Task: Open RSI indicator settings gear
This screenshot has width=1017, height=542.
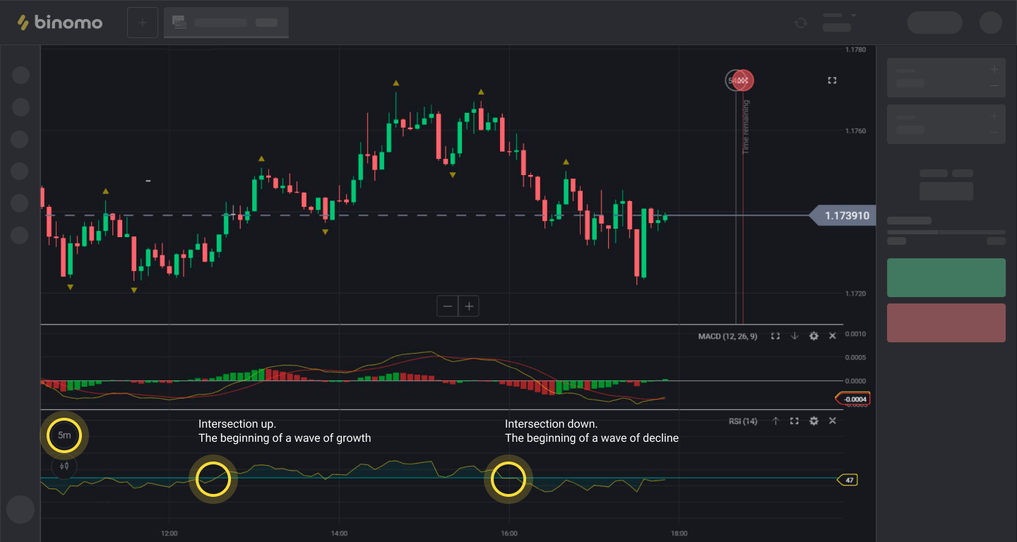Action: point(814,421)
